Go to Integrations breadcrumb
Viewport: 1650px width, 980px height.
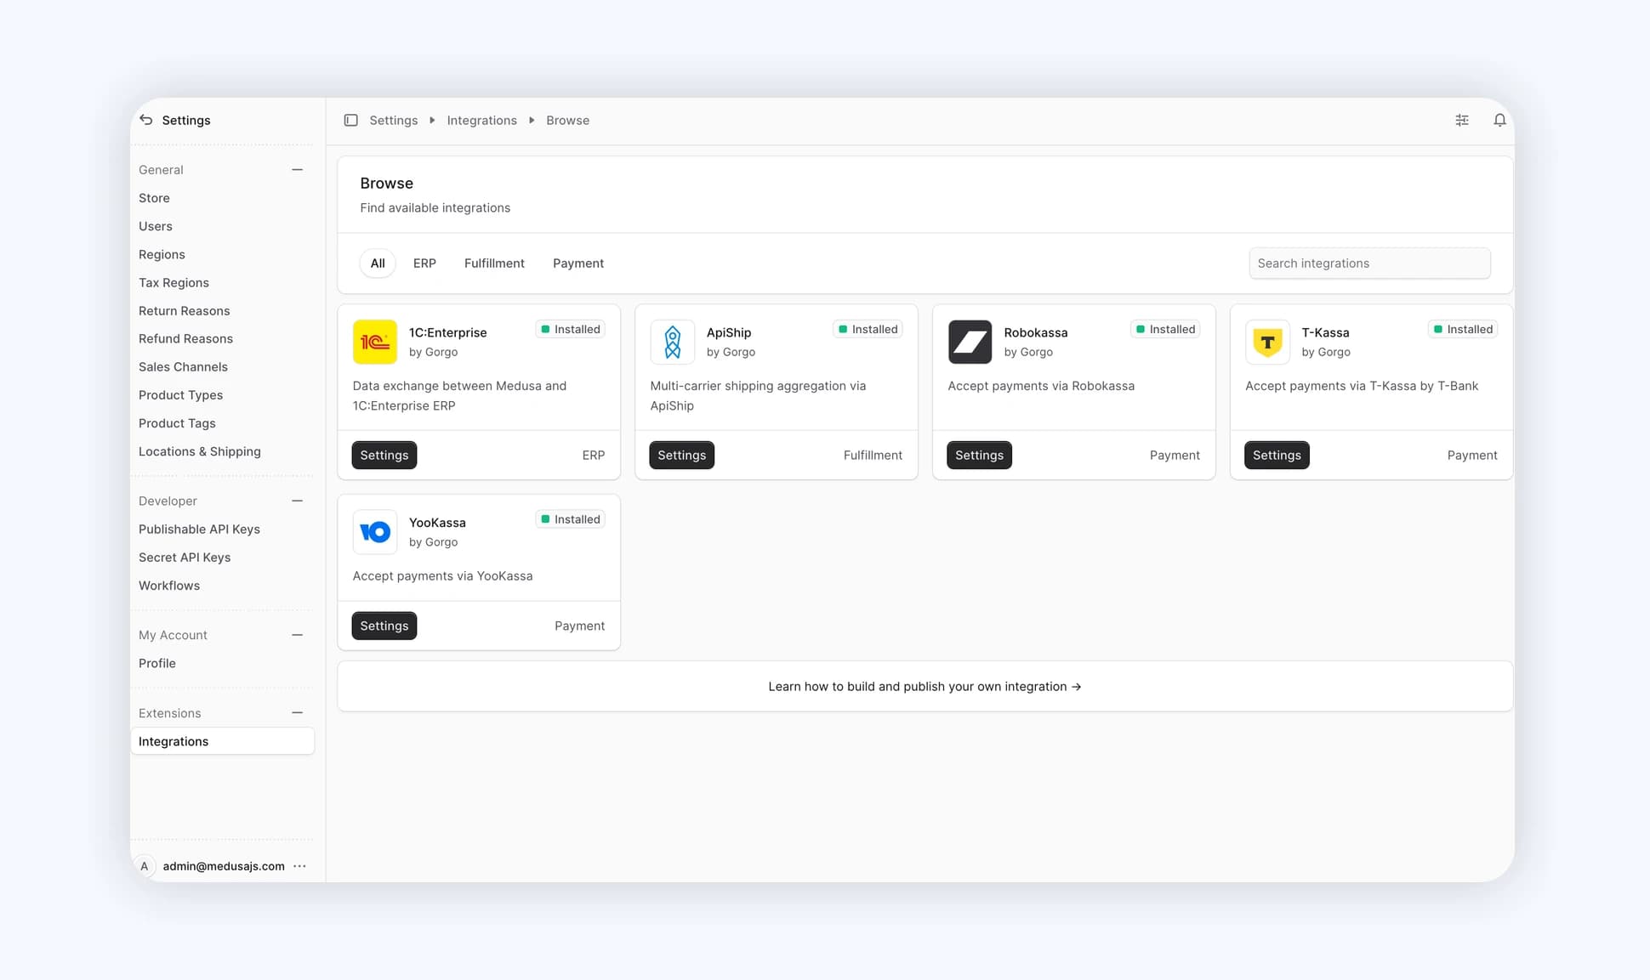(x=481, y=120)
